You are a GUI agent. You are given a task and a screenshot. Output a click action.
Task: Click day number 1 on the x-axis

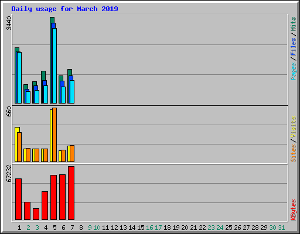coord(19,228)
